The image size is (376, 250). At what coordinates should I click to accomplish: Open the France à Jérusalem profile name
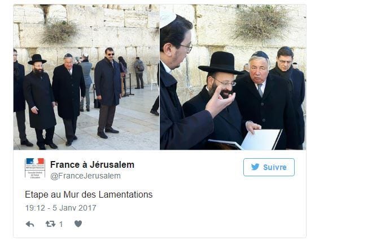point(92,164)
